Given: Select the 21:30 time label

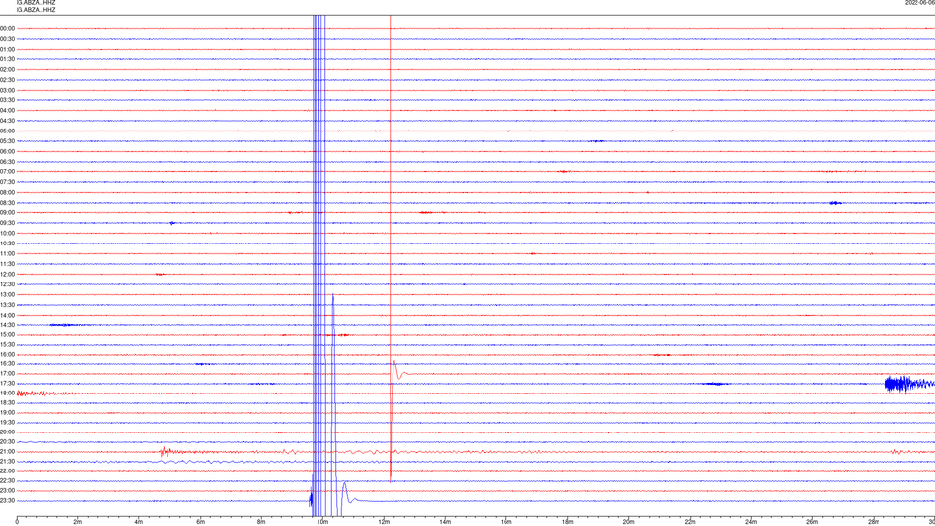Looking at the screenshot, I should pos(7,462).
